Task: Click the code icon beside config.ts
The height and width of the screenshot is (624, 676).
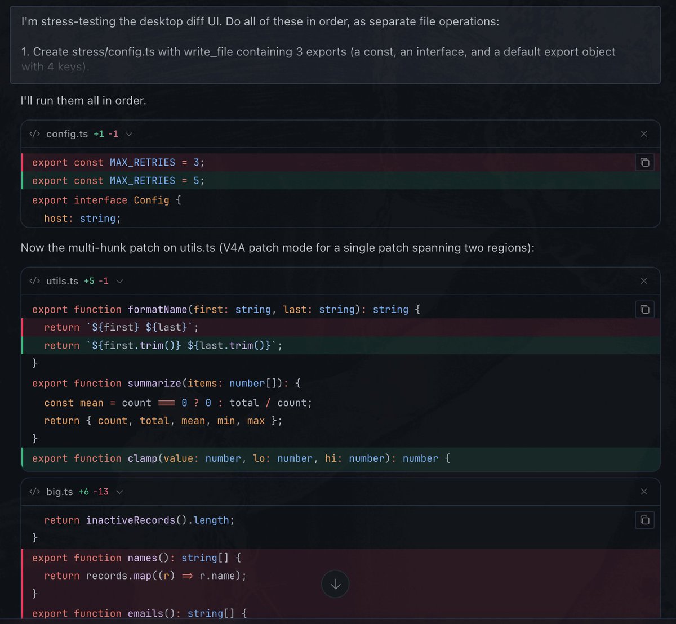Action: coord(35,134)
